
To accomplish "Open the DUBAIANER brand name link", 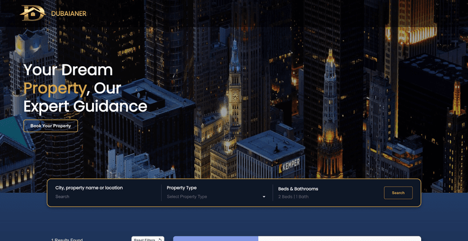I will (x=68, y=14).
